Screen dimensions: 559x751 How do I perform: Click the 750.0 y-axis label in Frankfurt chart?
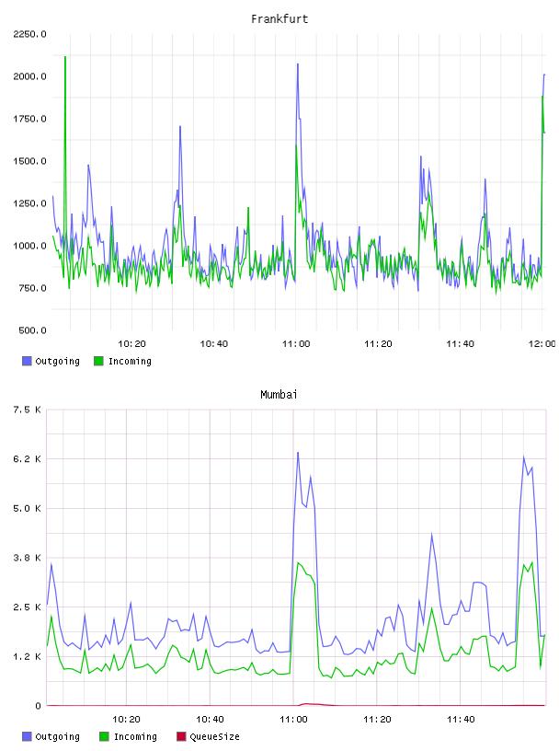point(32,288)
